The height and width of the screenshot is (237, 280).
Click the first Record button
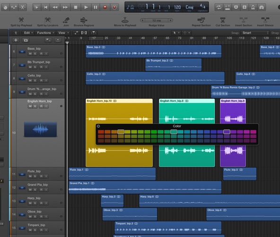tap(105, 7)
